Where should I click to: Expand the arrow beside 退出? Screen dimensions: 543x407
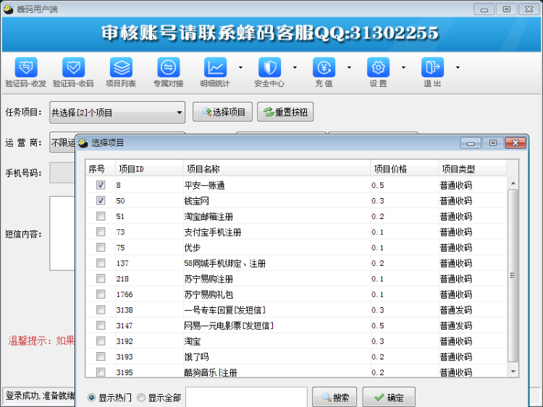click(458, 67)
